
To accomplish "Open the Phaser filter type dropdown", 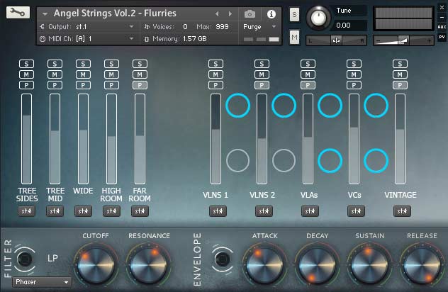I will tap(43, 282).
